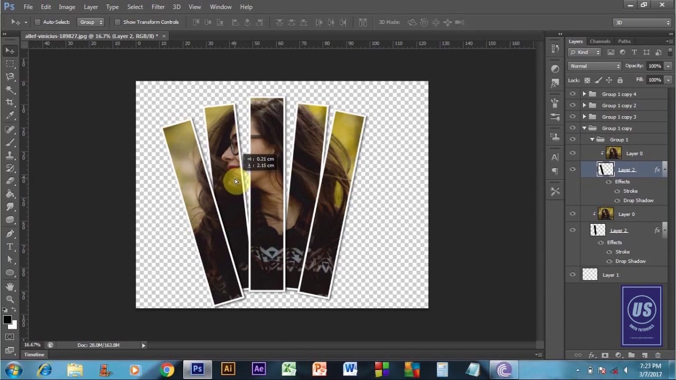Screen dimensions: 676x380
Task: Select the Healing Brush tool
Action: pyautogui.click(x=10, y=129)
